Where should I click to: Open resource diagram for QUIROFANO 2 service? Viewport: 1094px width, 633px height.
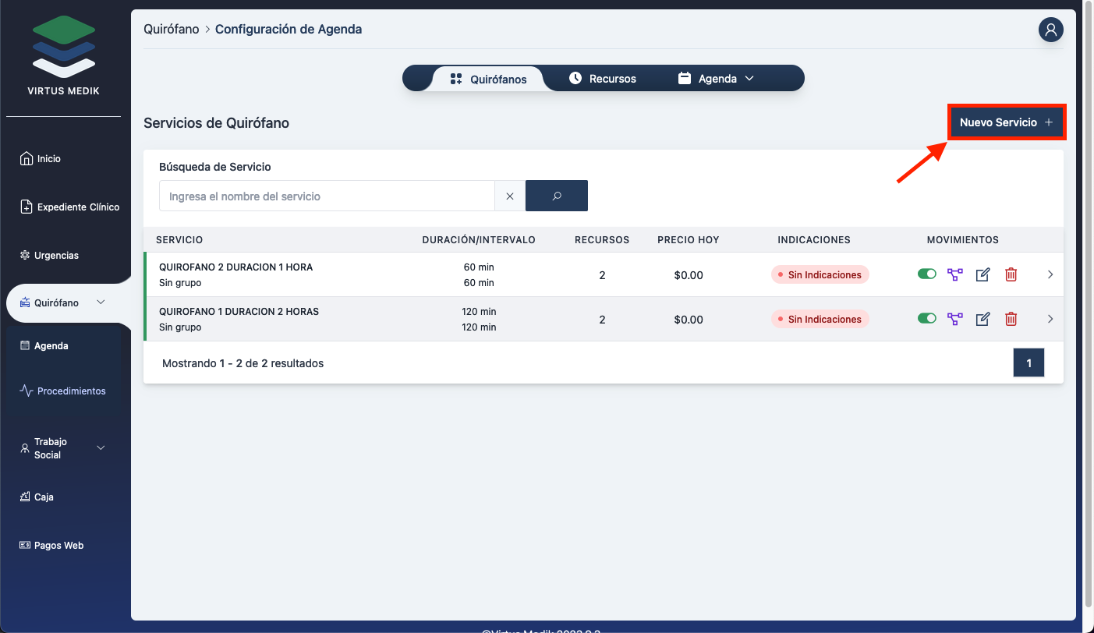(954, 274)
